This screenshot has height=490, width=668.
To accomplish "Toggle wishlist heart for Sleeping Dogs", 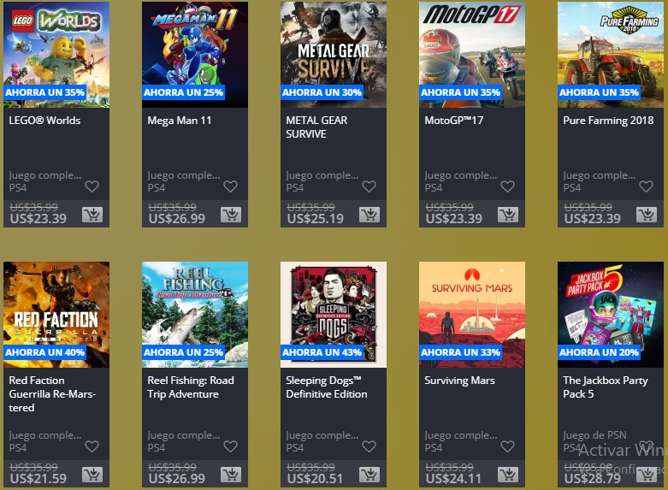I will (369, 446).
